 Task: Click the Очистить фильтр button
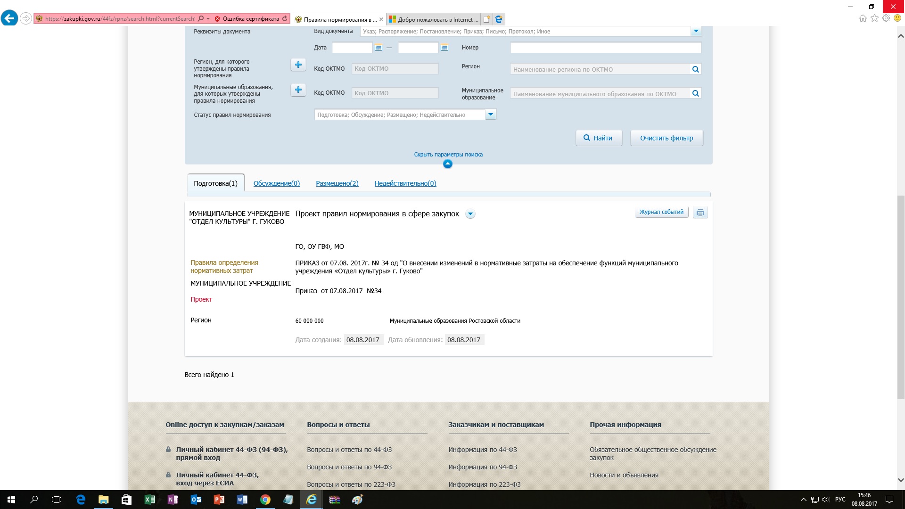pos(666,138)
